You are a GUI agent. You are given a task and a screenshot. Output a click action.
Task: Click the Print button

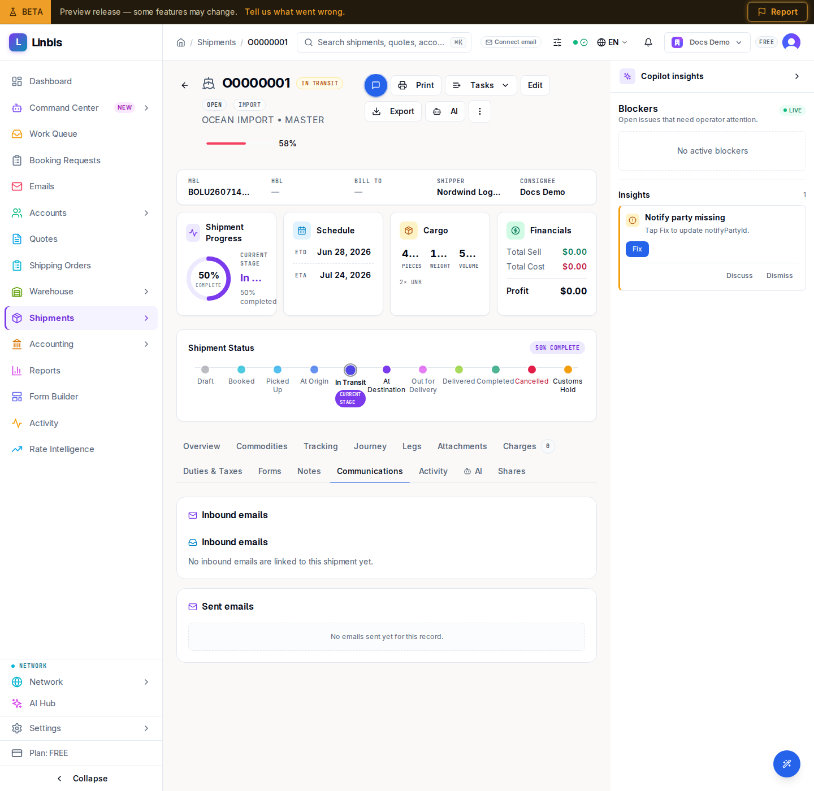point(416,85)
